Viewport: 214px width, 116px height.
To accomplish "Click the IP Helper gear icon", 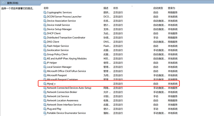I will [x=45, y=63].
